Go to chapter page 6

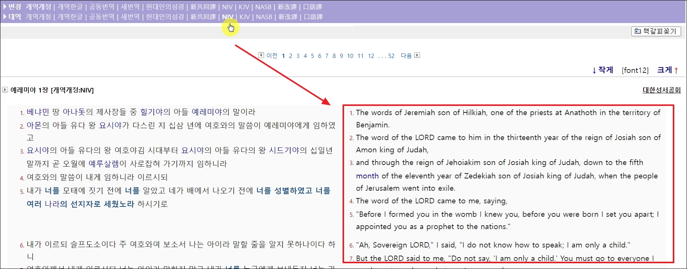pyautogui.click(x=319, y=56)
